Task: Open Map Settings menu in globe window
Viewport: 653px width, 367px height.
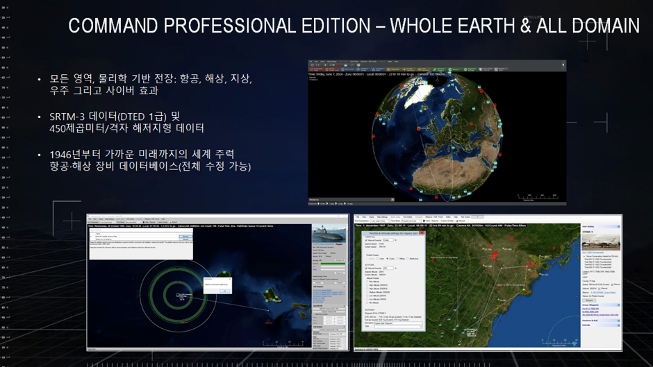Action: 332,62
